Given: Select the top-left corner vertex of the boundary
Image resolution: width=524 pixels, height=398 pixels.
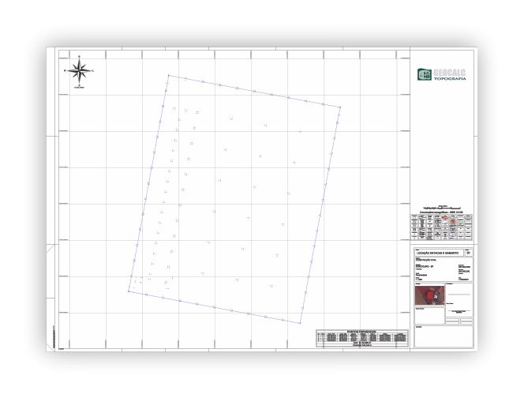Looking at the screenshot, I should [x=168, y=76].
